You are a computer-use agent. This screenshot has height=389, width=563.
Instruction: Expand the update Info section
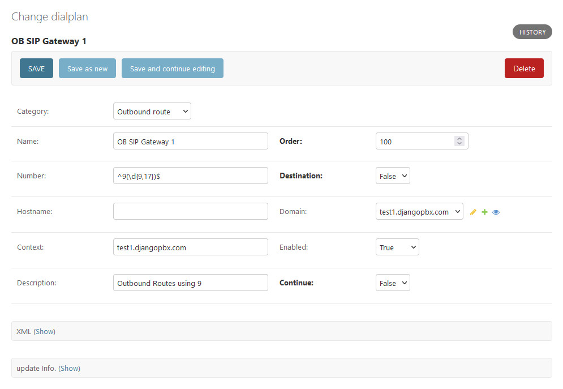click(x=70, y=368)
